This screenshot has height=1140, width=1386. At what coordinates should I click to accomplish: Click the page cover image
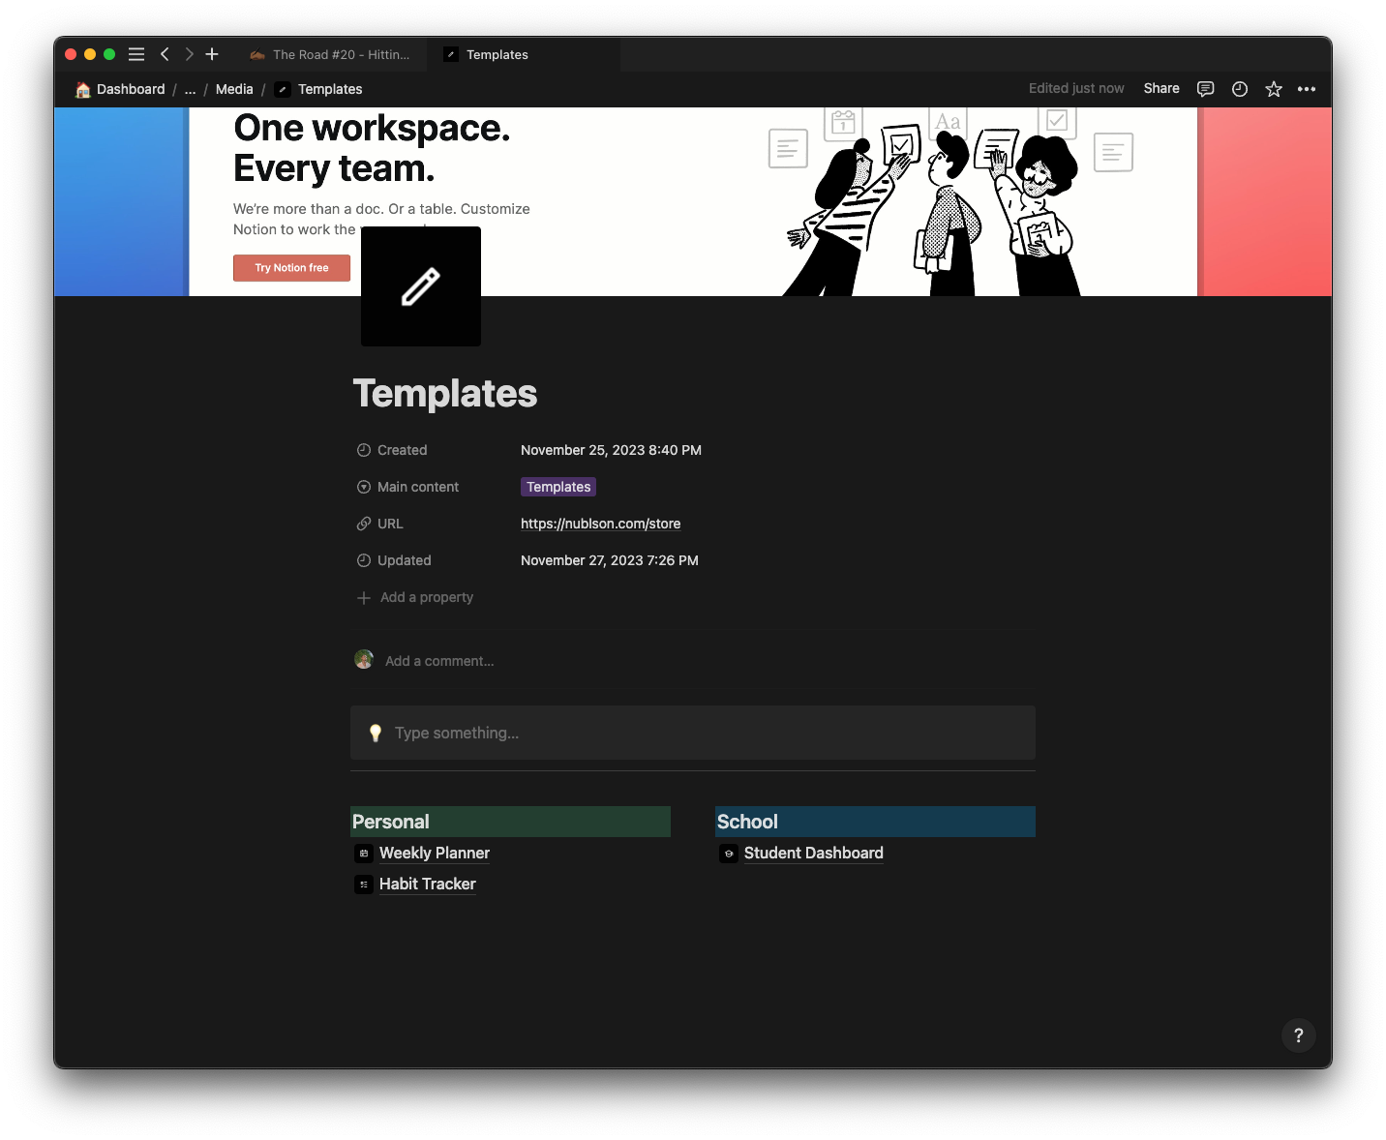pos(693,201)
